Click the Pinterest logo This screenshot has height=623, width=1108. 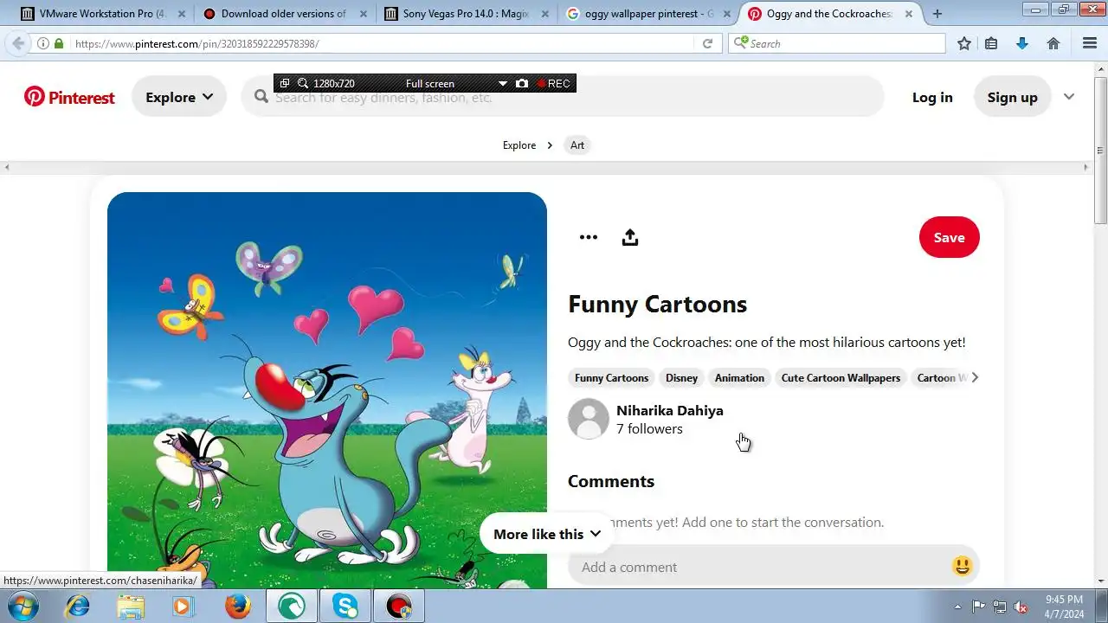coord(69,97)
